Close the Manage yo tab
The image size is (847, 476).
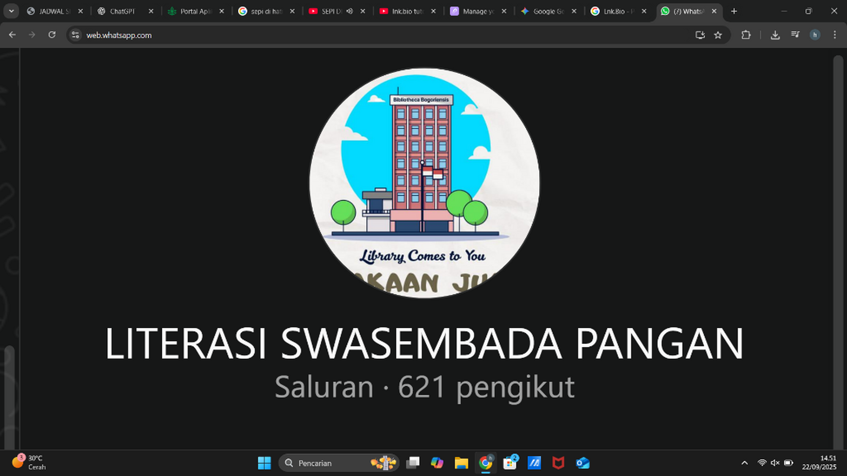(504, 11)
